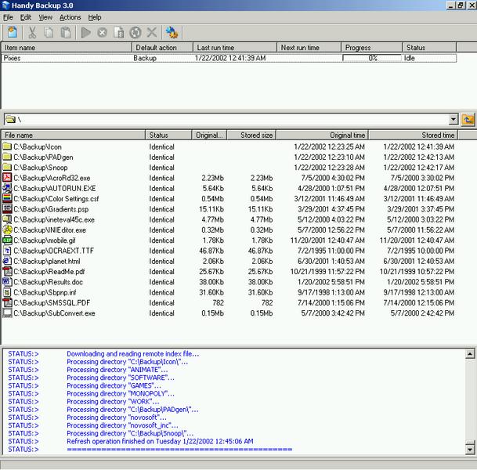Click the Results.doc Word icon

(x=7, y=282)
